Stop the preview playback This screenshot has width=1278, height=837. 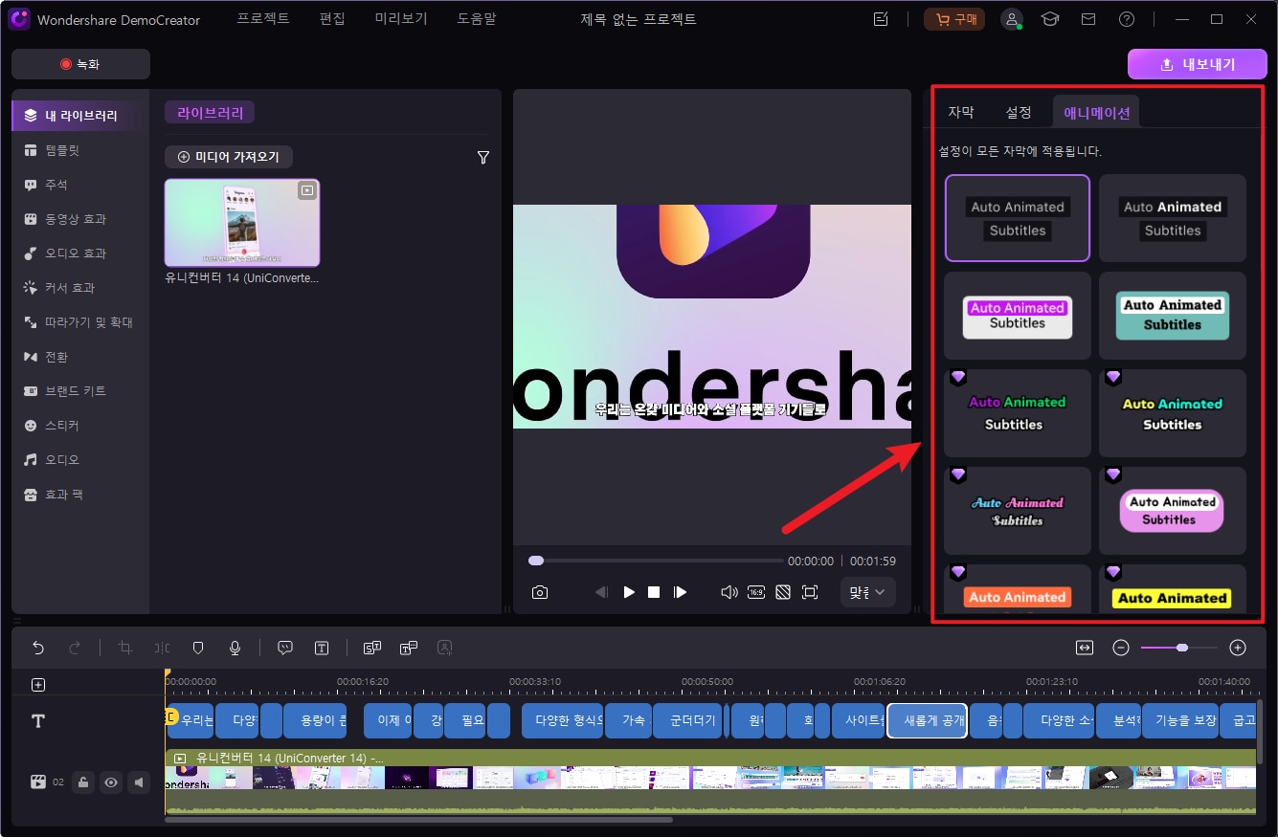[x=654, y=592]
